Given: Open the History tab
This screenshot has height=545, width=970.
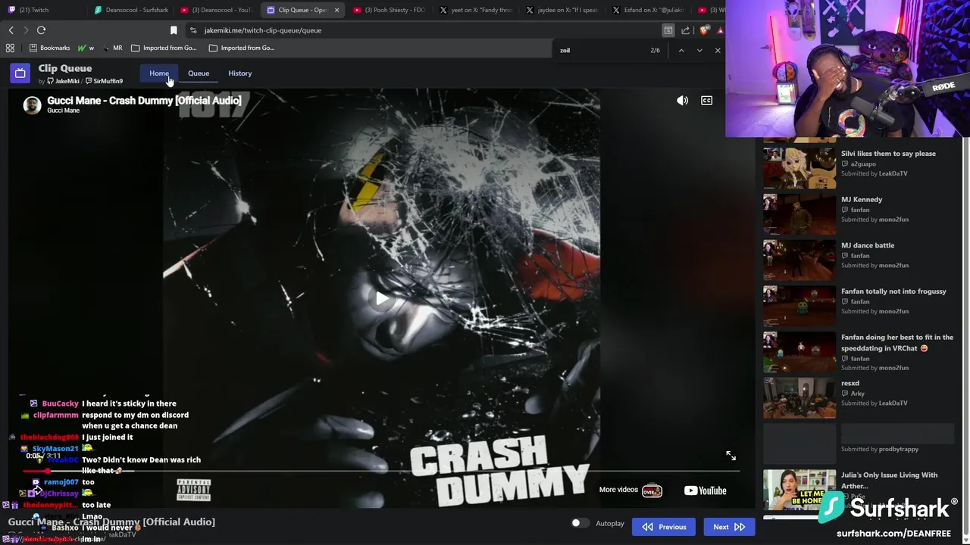Looking at the screenshot, I should coord(239,73).
